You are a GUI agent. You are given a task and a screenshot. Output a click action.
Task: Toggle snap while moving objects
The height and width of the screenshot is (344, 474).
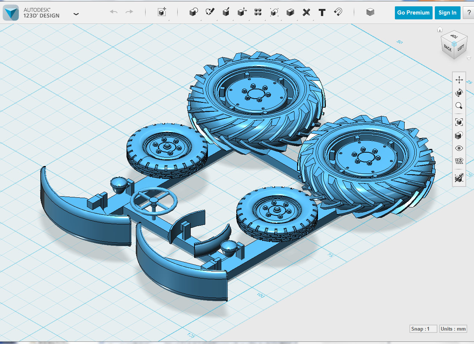(459, 178)
